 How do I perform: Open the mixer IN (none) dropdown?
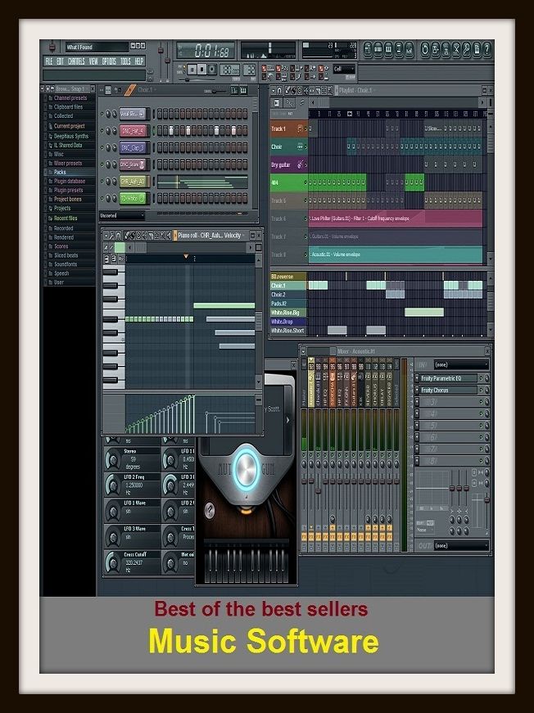tap(461, 364)
